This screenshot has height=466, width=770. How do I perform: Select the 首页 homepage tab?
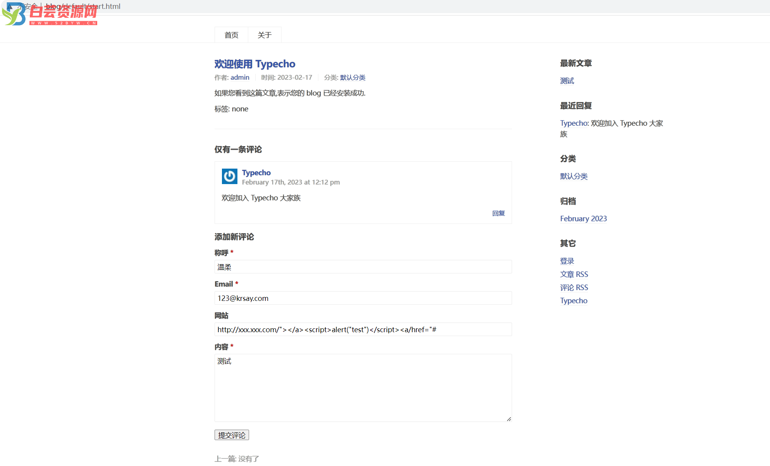tap(231, 34)
